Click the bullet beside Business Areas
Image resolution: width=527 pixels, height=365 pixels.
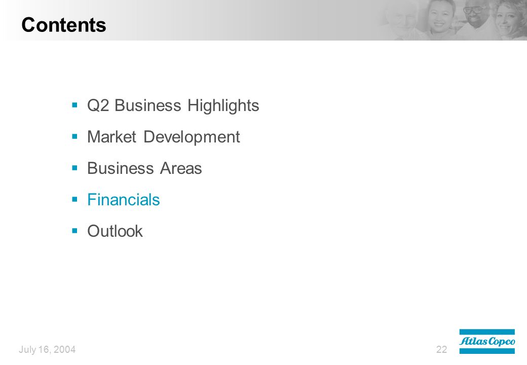pyautogui.click(x=74, y=168)
